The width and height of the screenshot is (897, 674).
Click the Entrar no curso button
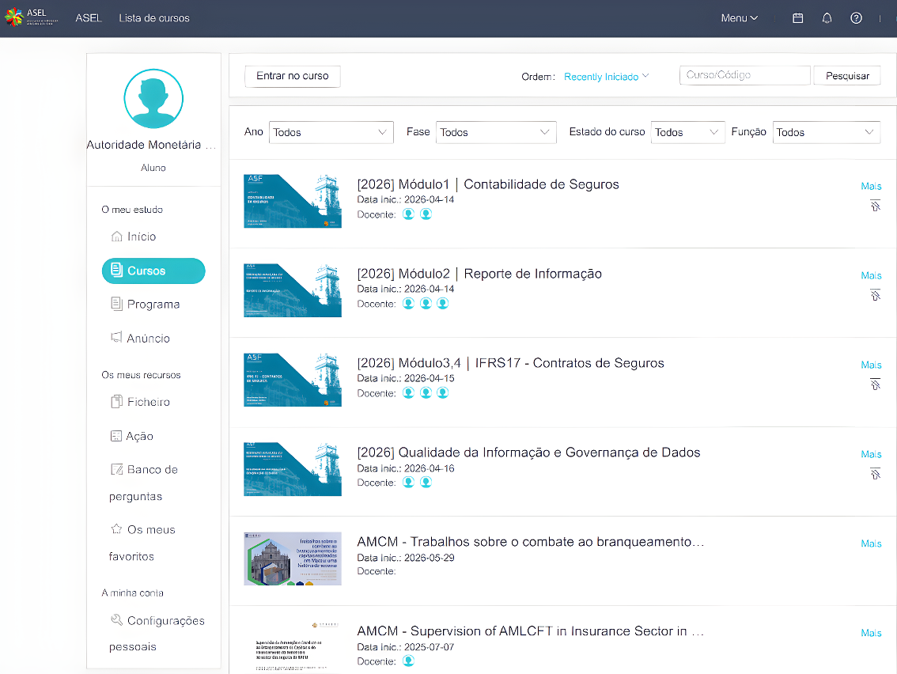[x=293, y=76]
